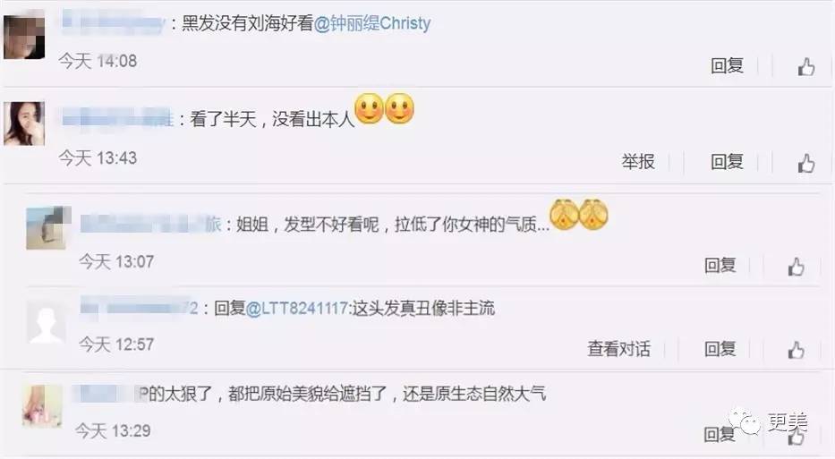Image resolution: width=835 pixels, height=459 pixels.
Task: Like the 13:43 comment with thumbs-up
Action: click(x=805, y=163)
